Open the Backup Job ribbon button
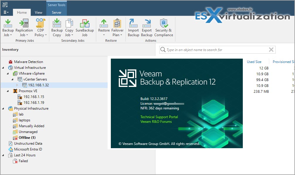This screenshot has width=295, height=175. point(8,28)
